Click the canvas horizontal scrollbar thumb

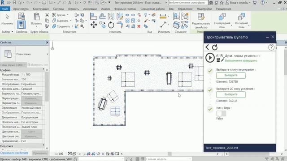click(170, 154)
